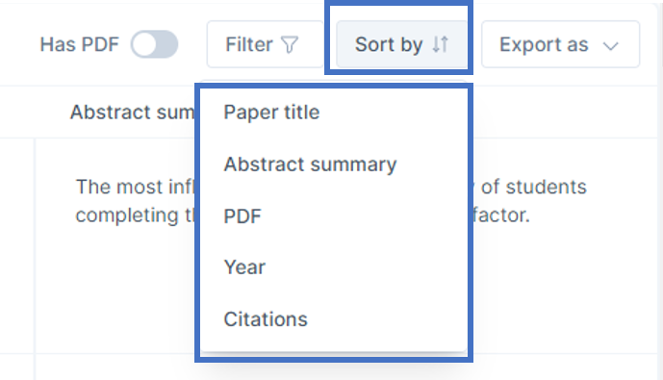Choose Abstract summary in sort menu
The height and width of the screenshot is (380, 663).
pyautogui.click(x=334, y=164)
